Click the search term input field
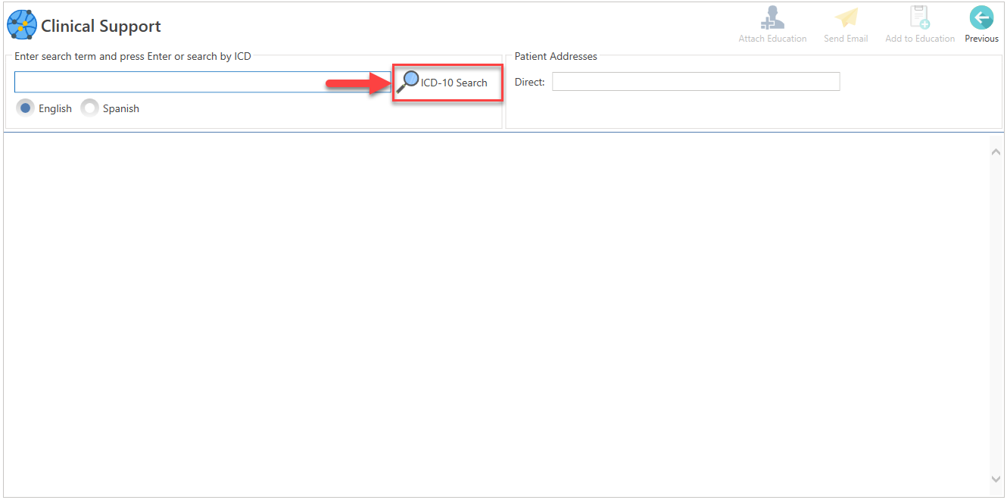 (202, 82)
